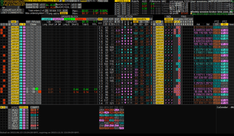Click the CSM/RT button
Image resolution: width=234 pixels, height=136 pixels.
pos(34,107)
